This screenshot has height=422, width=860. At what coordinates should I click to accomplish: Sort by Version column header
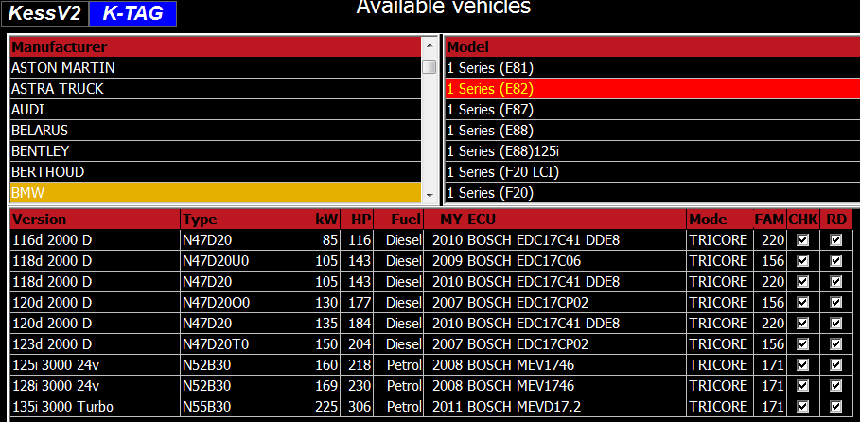[x=95, y=220]
